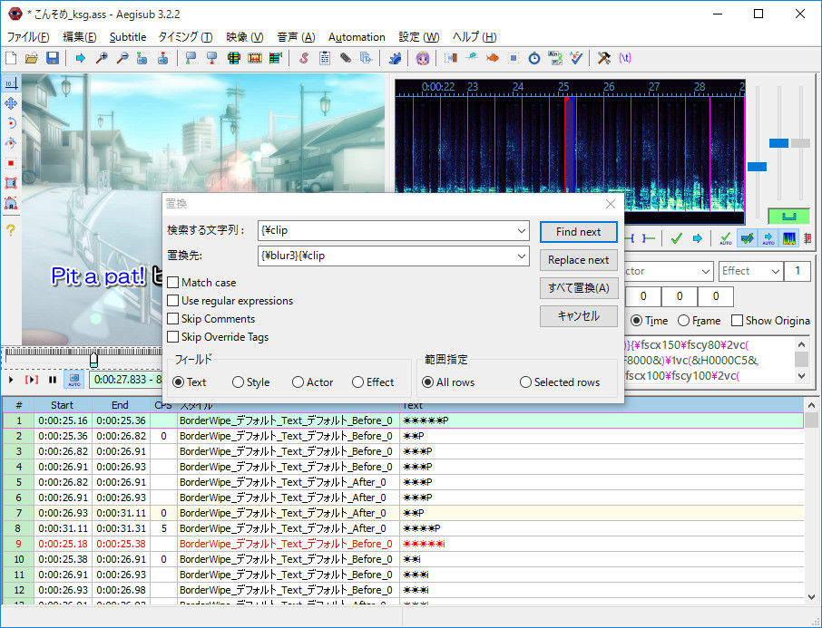The height and width of the screenshot is (628, 822).
Task: Open Automation manager gear icon
Action: click(x=395, y=58)
